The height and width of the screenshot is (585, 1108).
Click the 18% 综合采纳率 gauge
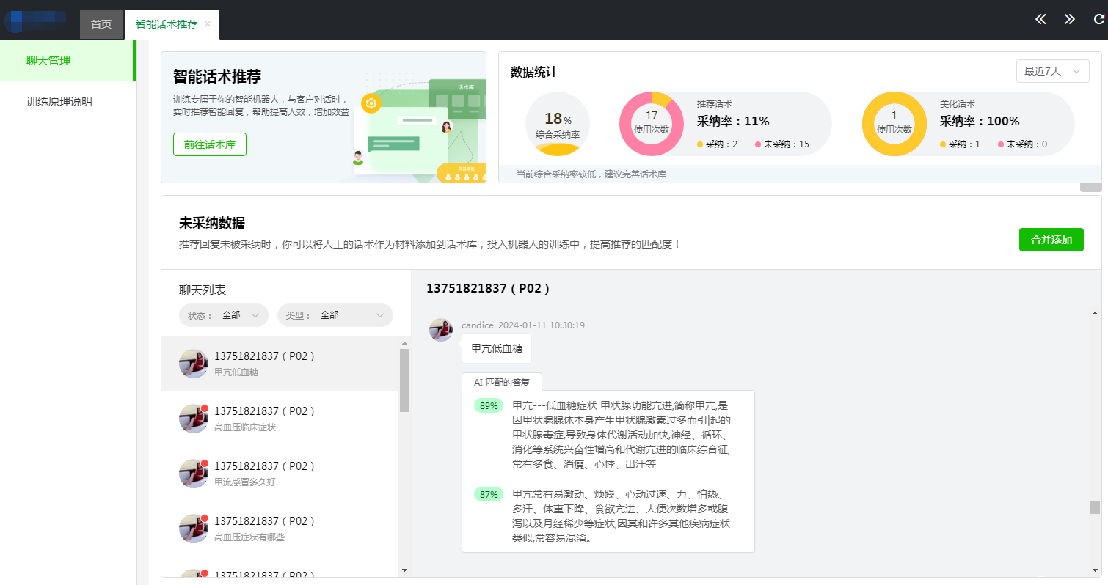click(558, 124)
